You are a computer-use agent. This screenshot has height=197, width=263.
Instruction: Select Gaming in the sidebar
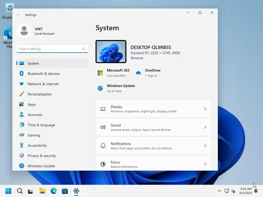[x=52, y=135]
